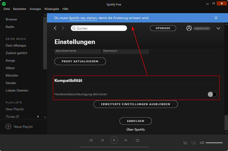Click the UPGRADE button

[x=163, y=28]
